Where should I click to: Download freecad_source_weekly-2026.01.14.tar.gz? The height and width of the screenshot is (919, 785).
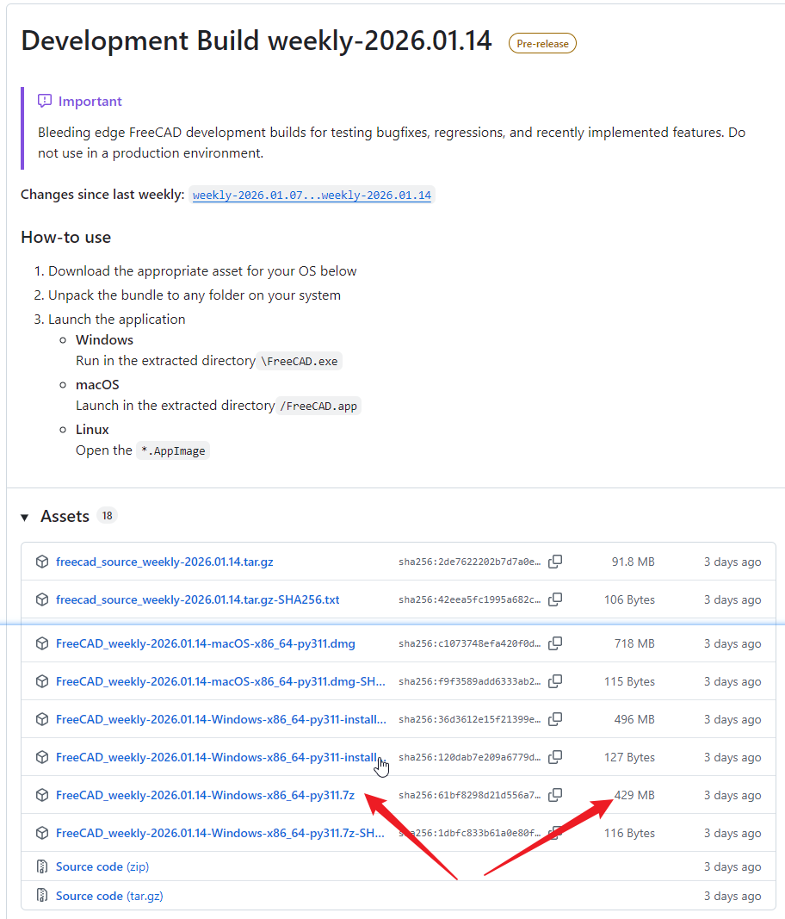[164, 562]
